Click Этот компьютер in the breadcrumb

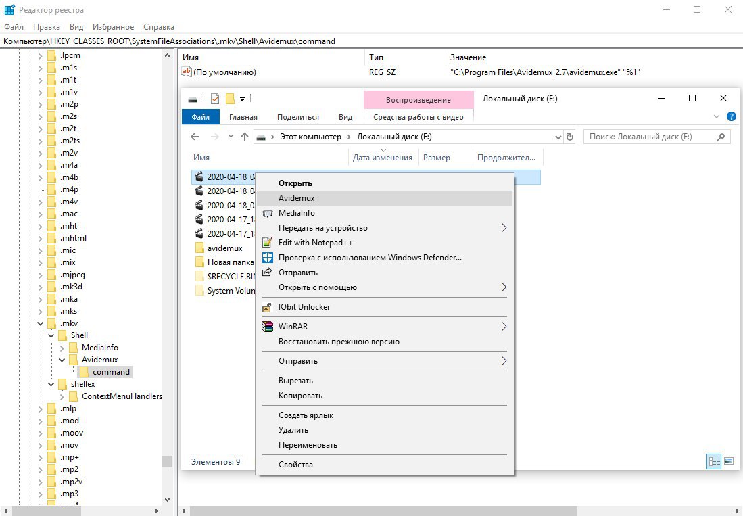pos(311,137)
